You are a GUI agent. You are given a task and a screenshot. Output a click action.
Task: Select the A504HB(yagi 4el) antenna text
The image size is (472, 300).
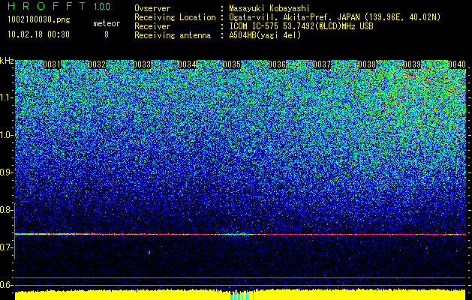(x=265, y=35)
